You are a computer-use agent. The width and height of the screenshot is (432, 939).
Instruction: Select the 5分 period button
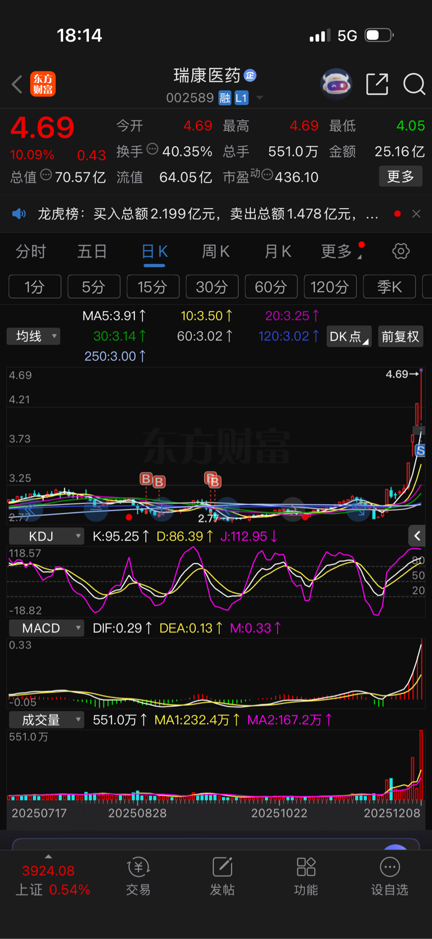(94, 287)
